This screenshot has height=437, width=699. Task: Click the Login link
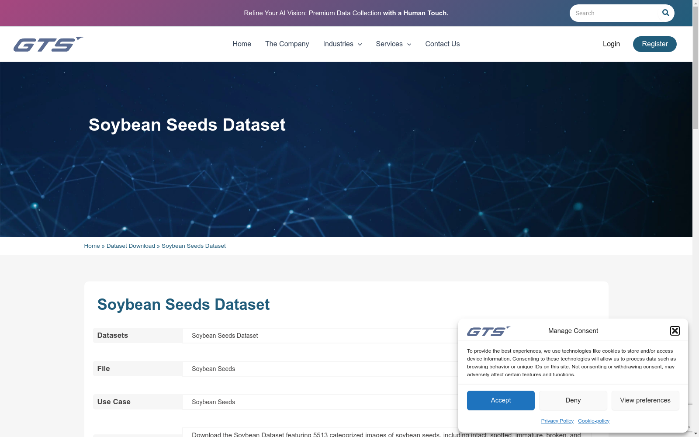tap(611, 44)
